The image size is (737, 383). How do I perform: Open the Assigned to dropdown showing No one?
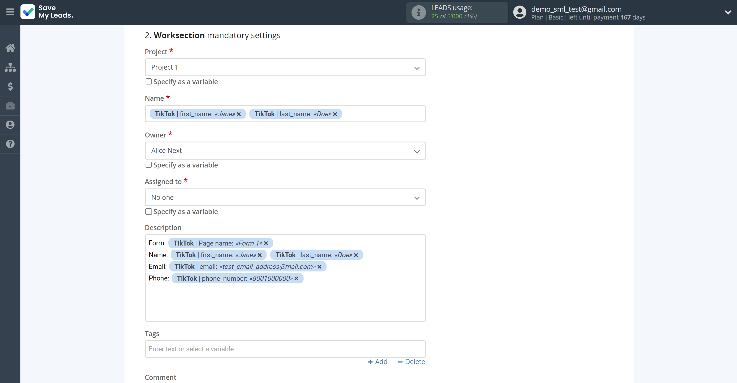[285, 197]
